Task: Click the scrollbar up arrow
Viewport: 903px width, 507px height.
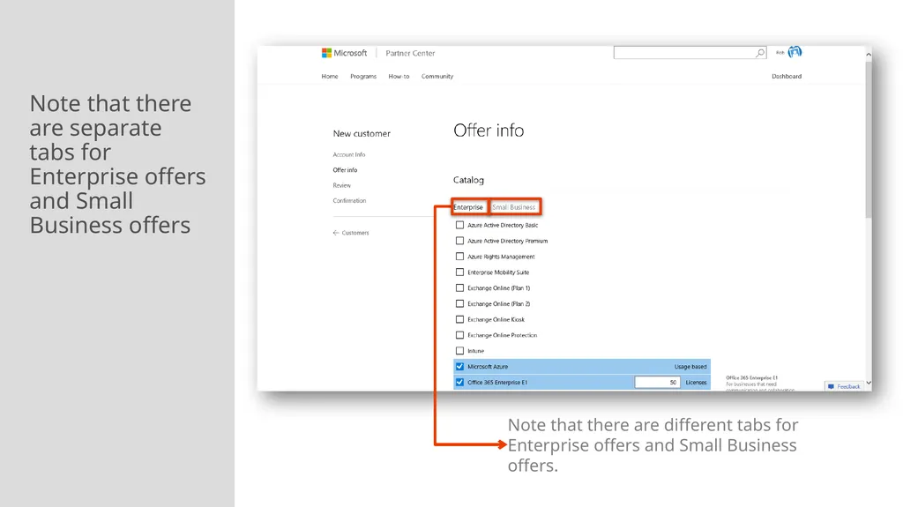Action: [x=869, y=54]
